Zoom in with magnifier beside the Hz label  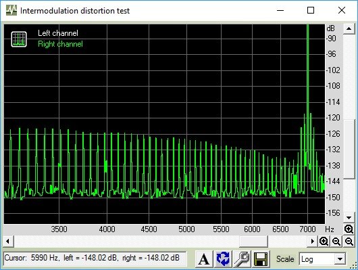point(349,229)
